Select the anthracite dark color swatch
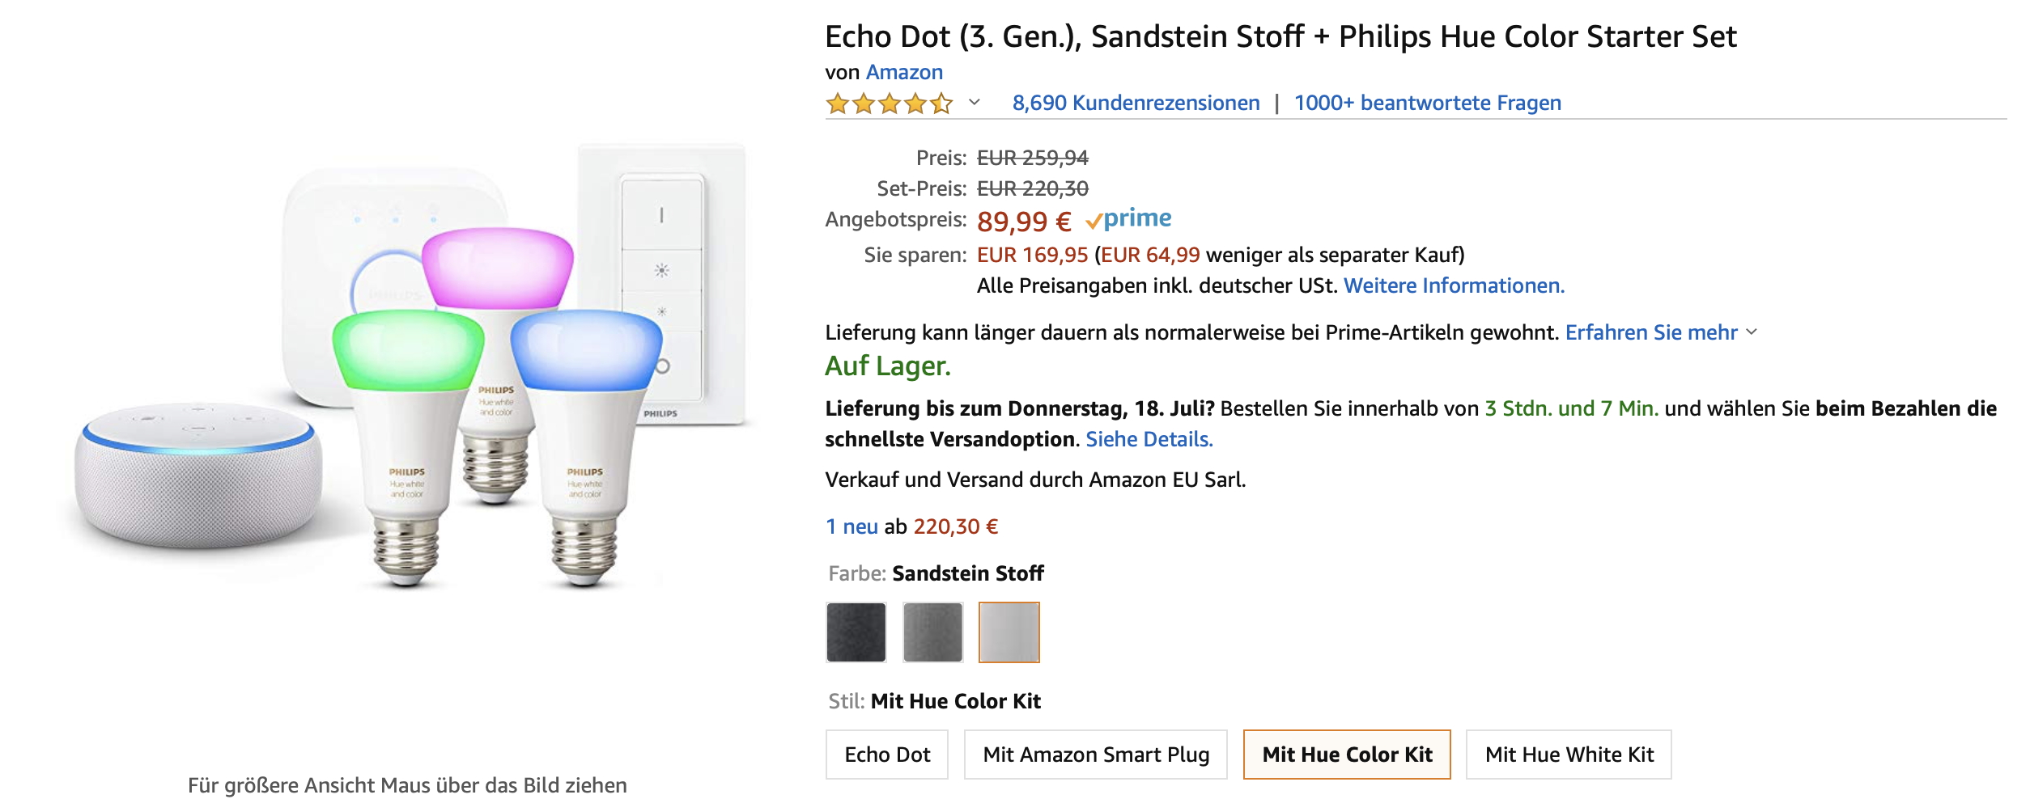This screenshot has width=2030, height=799. (856, 632)
